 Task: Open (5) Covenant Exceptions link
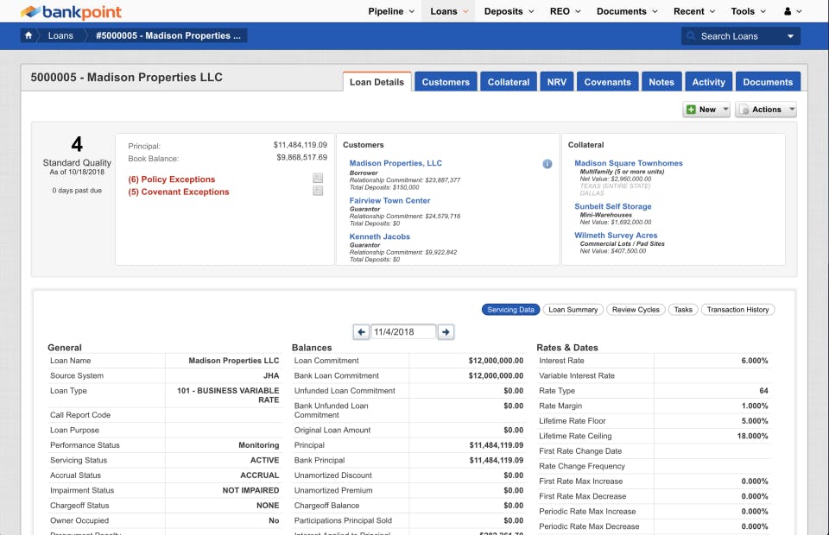coord(178,192)
